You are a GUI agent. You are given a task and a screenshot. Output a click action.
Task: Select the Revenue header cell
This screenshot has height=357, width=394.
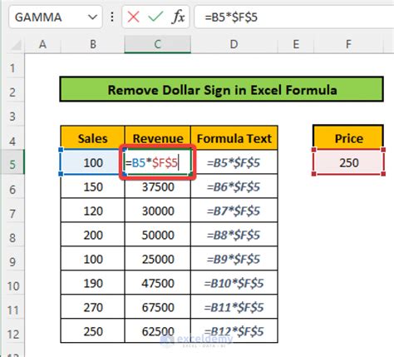point(158,138)
